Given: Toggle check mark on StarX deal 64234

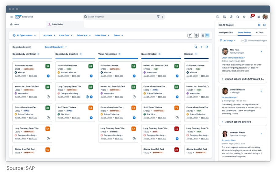Looking at the screenshot, I should (x=91, y=118).
